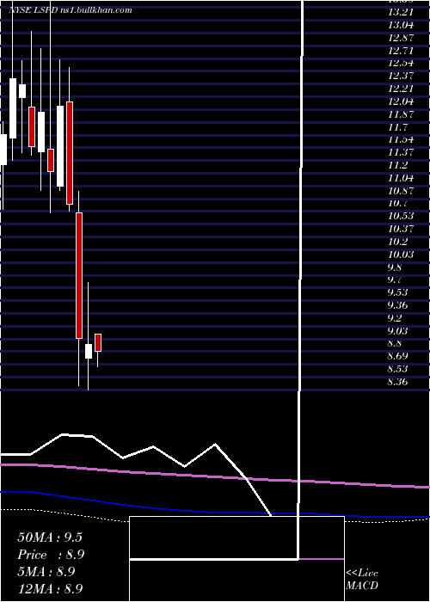Image resolution: width=430 pixels, height=602 pixels.
Task: Click the small white candle near 8.8
Action: (89, 351)
